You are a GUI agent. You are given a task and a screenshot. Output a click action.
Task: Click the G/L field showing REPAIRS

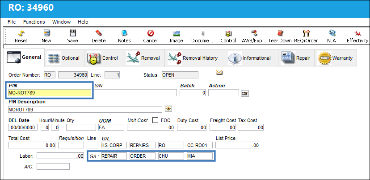(143, 145)
